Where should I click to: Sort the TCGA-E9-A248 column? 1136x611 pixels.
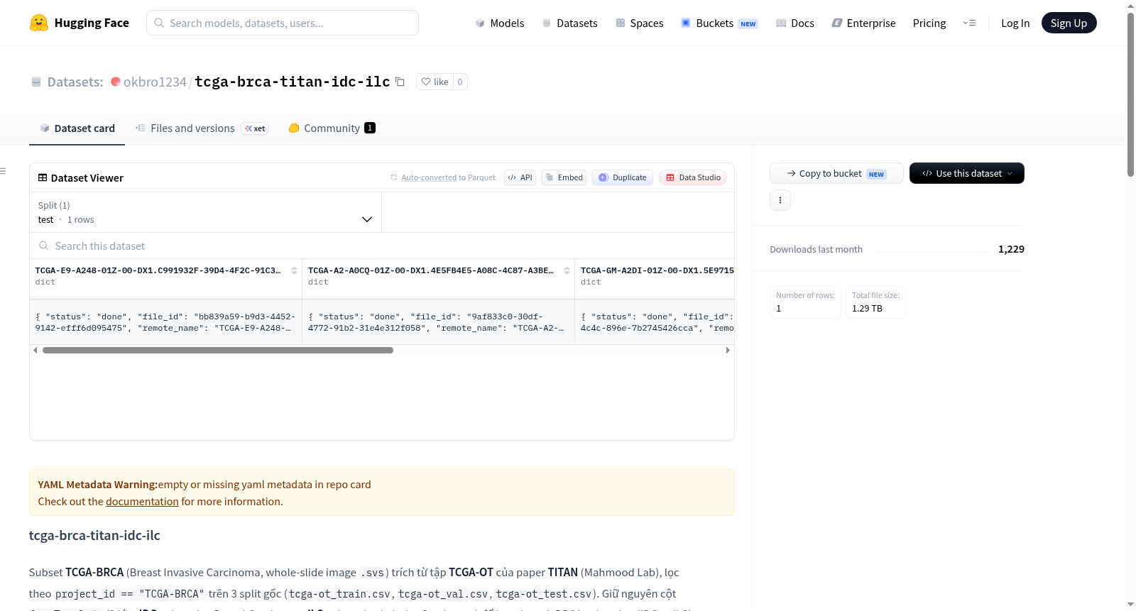click(294, 270)
